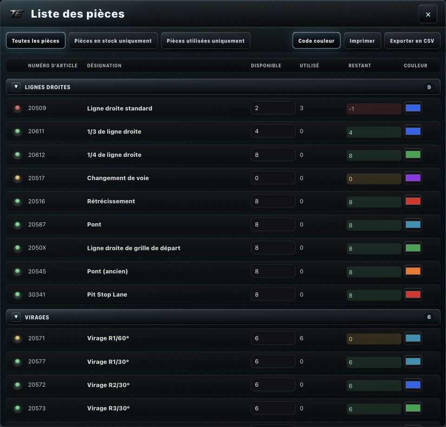
Task: Click Disponible field for Ligne droite standard
Action: pos(273,108)
